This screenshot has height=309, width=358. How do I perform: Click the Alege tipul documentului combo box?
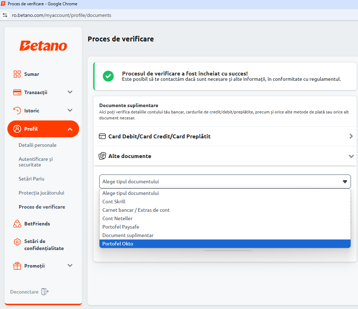click(225, 182)
